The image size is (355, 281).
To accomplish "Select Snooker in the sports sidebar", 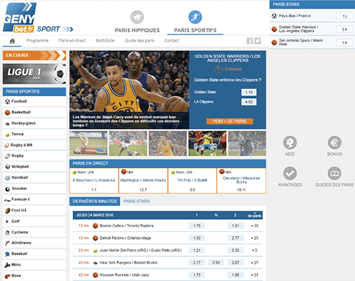I will pyautogui.click(x=34, y=189).
